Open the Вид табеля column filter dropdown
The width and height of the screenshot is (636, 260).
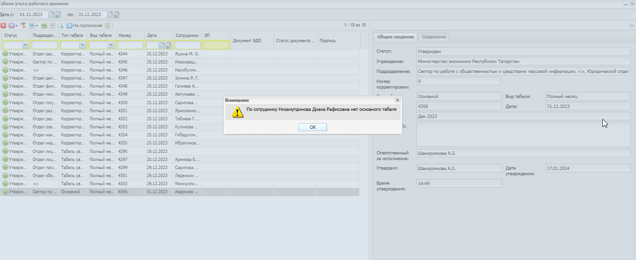coord(111,45)
